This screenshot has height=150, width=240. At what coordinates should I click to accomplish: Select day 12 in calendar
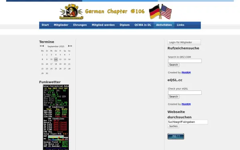pyautogui.click(x=60, y=59)
